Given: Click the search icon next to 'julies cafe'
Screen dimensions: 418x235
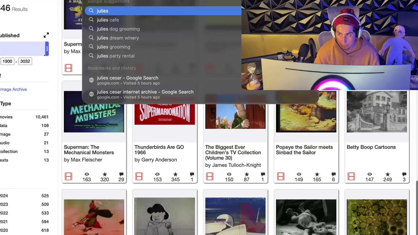Looking at the screenshot, I should coord(91,20).
